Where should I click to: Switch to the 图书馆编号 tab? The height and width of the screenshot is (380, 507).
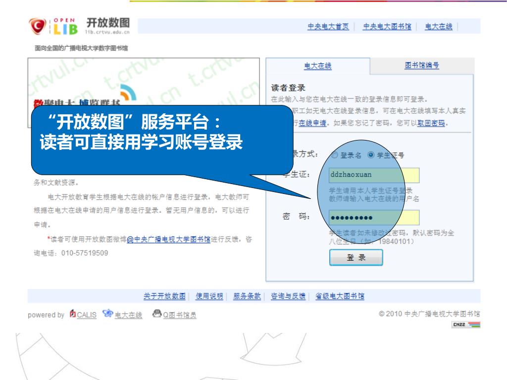422,65
